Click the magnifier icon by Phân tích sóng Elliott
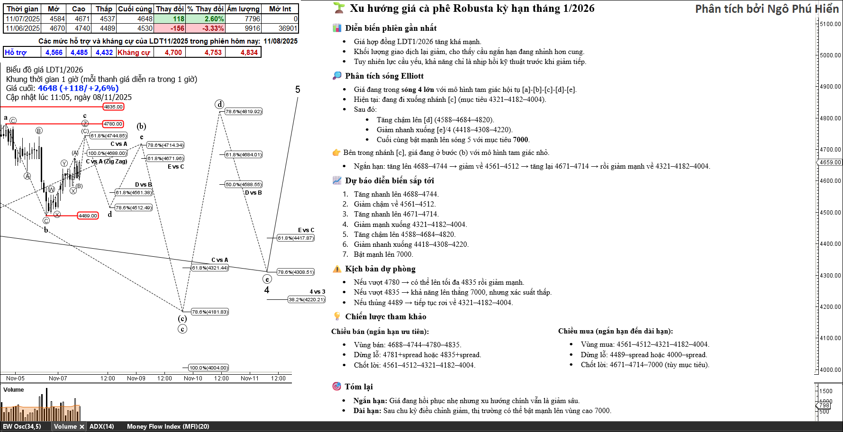 (x=337, y=76)
